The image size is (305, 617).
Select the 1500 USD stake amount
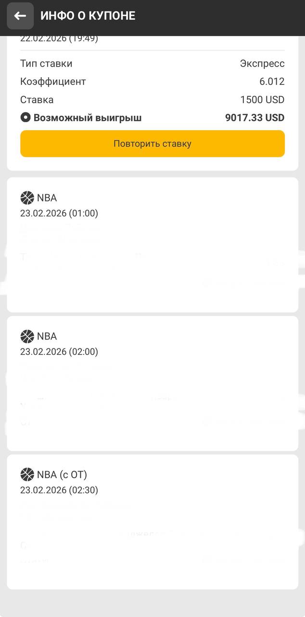coord(262,100)
